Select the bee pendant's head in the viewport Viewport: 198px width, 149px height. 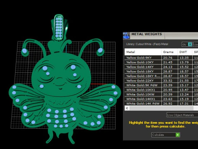pyautogui.click(x=61, y=74)
